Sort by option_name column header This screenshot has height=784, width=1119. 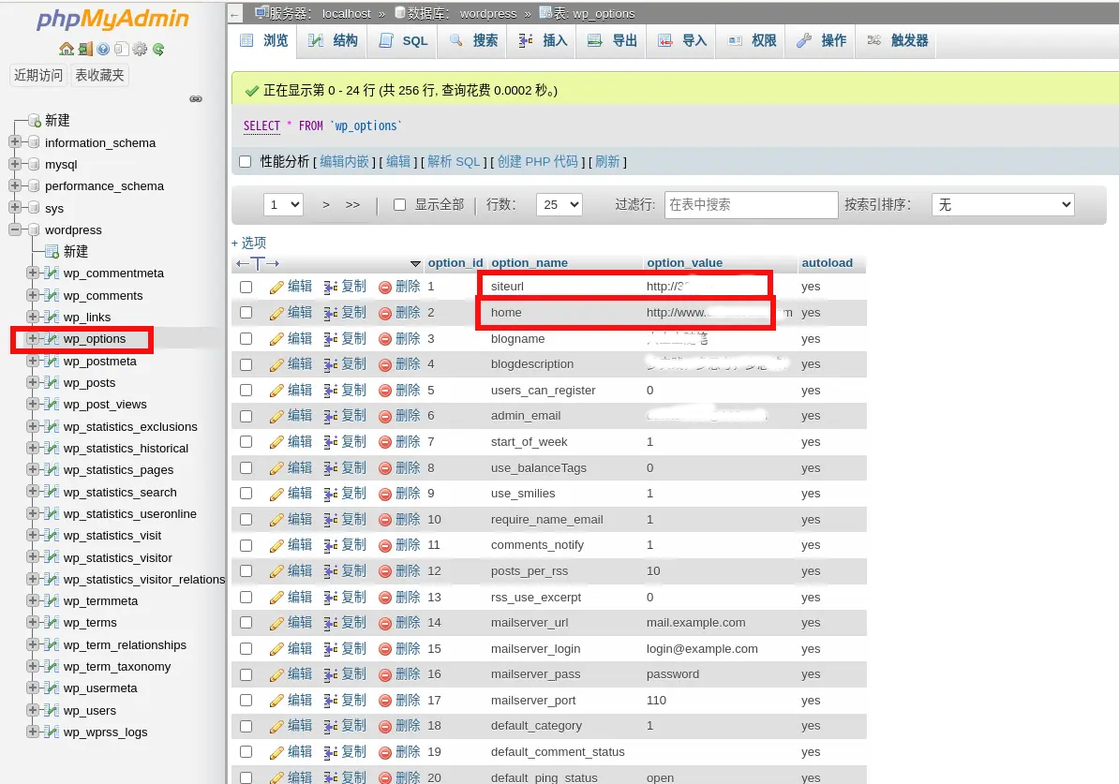coord(529,262)
